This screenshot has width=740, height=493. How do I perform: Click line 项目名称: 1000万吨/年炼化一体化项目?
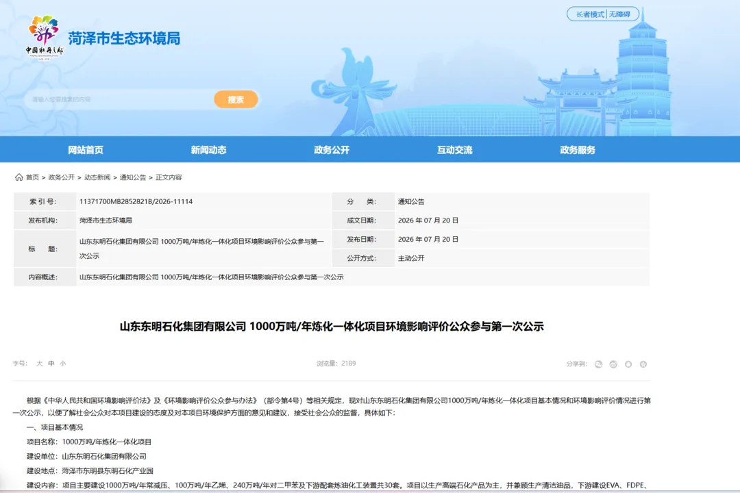pos(89,442)
